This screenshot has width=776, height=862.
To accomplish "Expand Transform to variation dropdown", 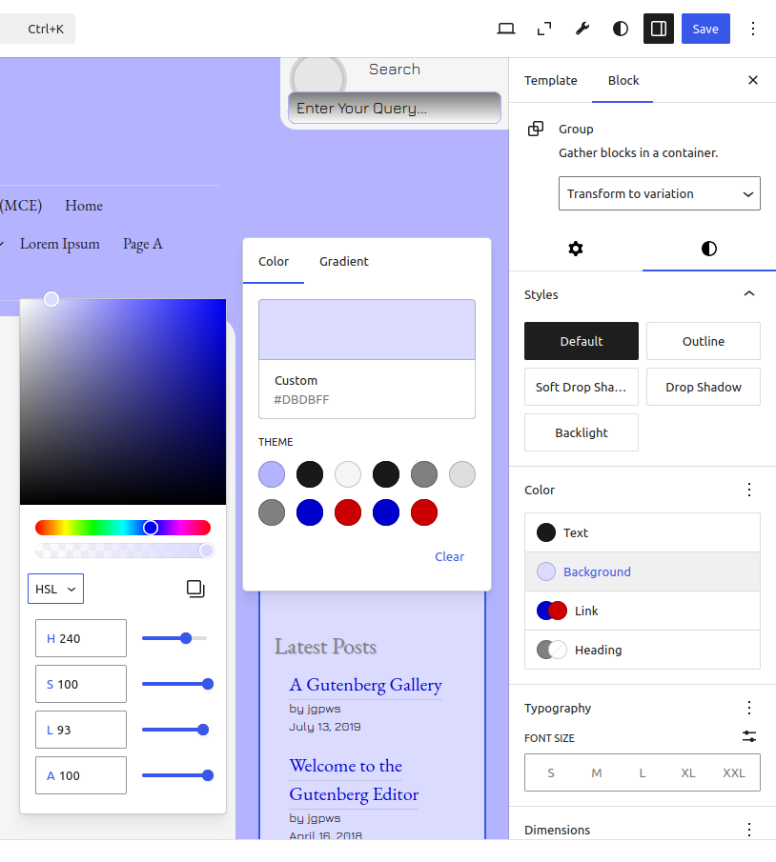I will (x=660, y=193).
